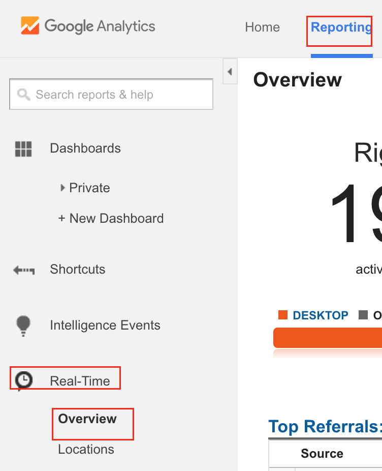Viewport: 382px width, 471px height.
Task: Click the Real-Time clock icon
Action: tap(23, 381)
